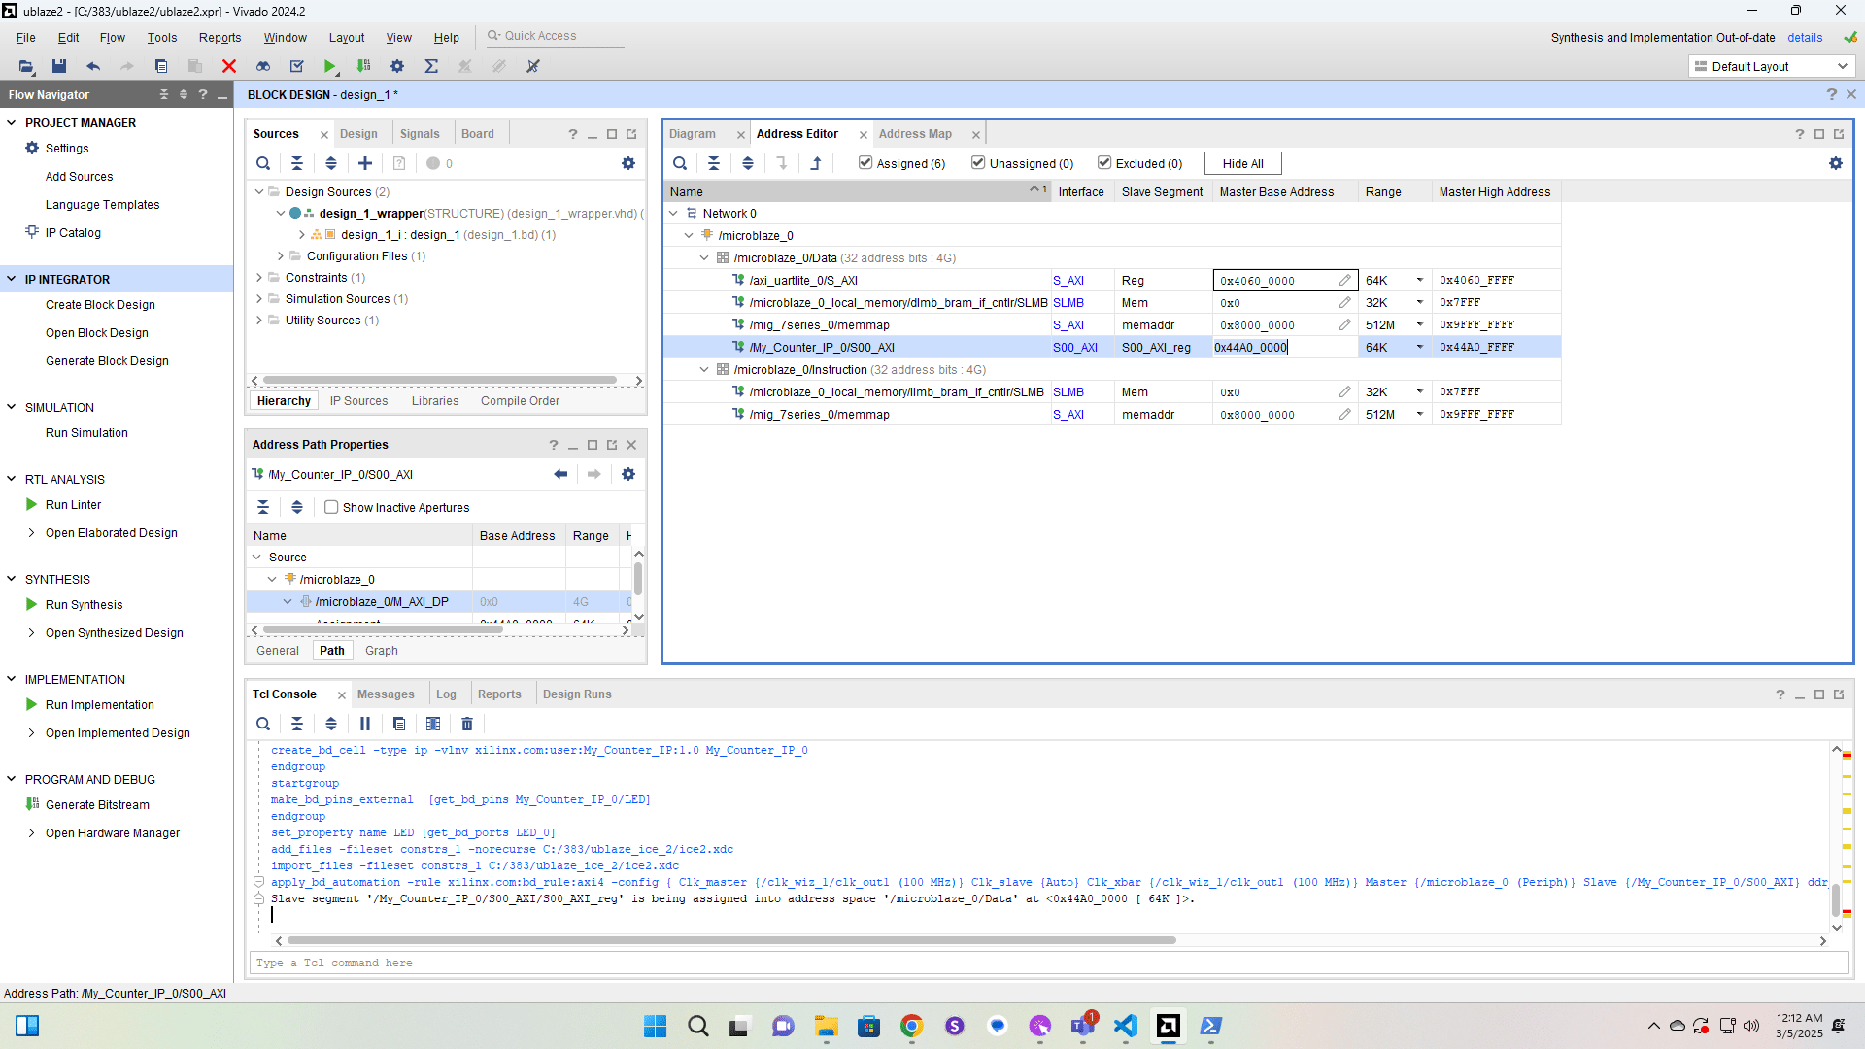Click the Run Synthesis green play icon
This screenshot has width=1865, height=1049.
(x=32, y=604)
